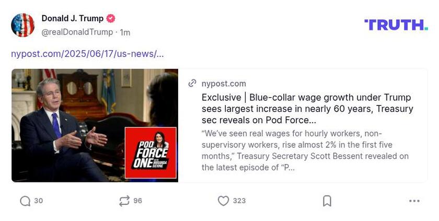
Task: Open the three-dot more options menu
Action: (x=414, y=201)
